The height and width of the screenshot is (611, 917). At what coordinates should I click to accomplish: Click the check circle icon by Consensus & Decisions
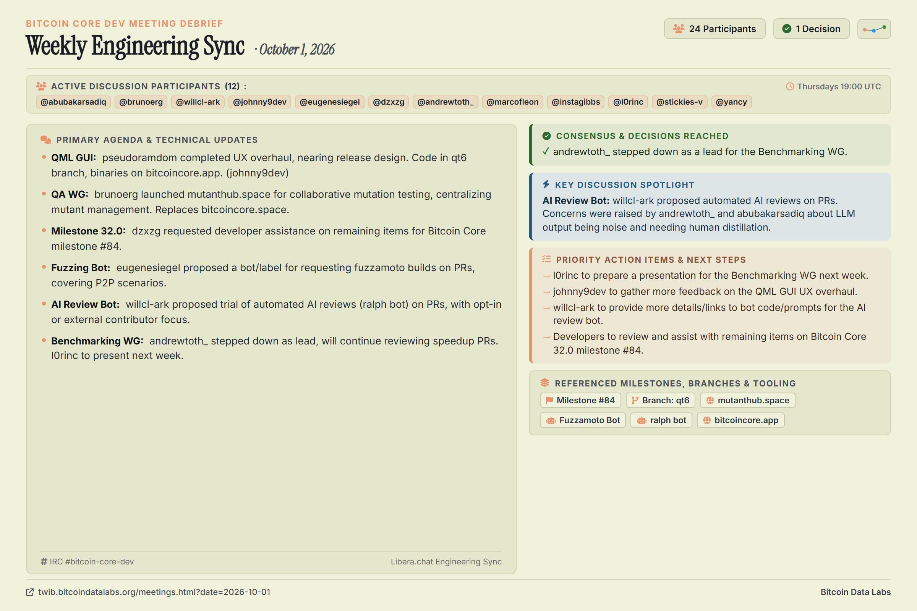[x=547, y=136]
